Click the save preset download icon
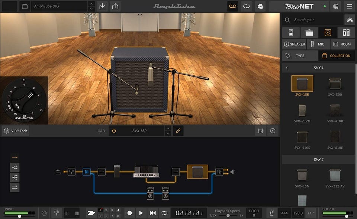Image resolution: width=357 pixels, height=219 pixels. tap(103, 6)
